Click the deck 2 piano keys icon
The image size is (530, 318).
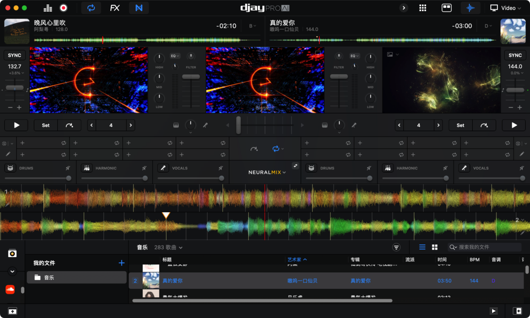(x=325, y=125)
